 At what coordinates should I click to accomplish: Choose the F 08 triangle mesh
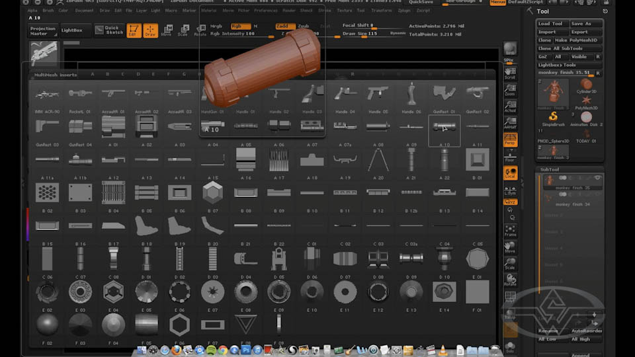[x=246, y=329]
